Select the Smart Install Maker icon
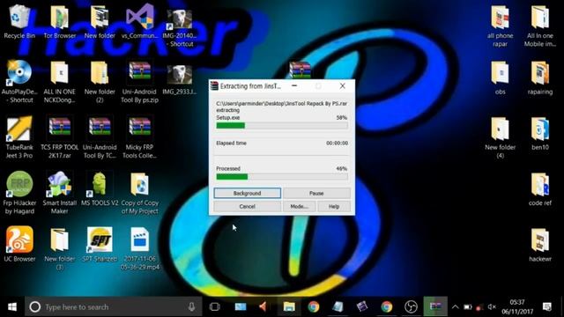564x317 pixels. click(60, 193)
